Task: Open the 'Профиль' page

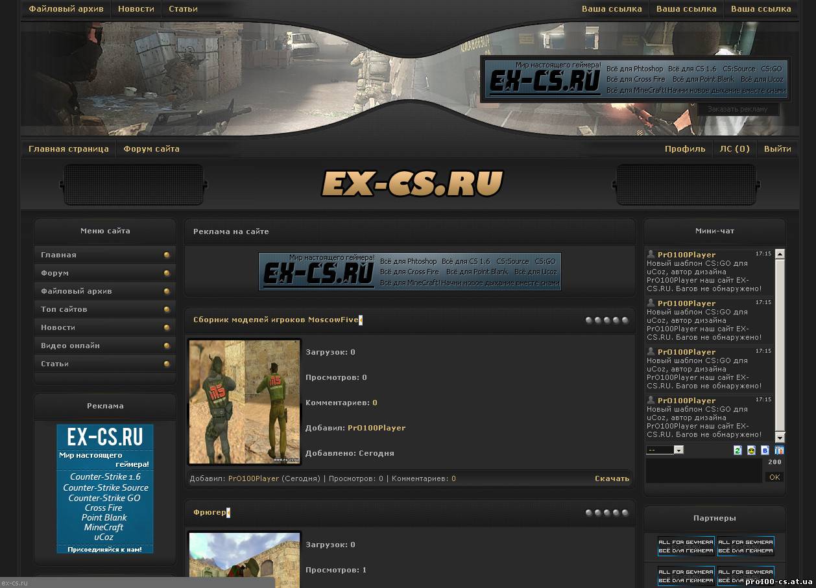Action: 685,149
